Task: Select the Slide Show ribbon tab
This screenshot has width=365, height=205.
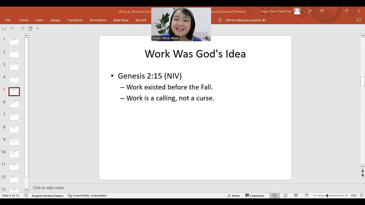Action: click(121, 20)
